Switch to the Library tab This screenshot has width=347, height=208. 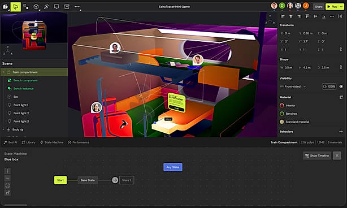[x=29, y=142]
